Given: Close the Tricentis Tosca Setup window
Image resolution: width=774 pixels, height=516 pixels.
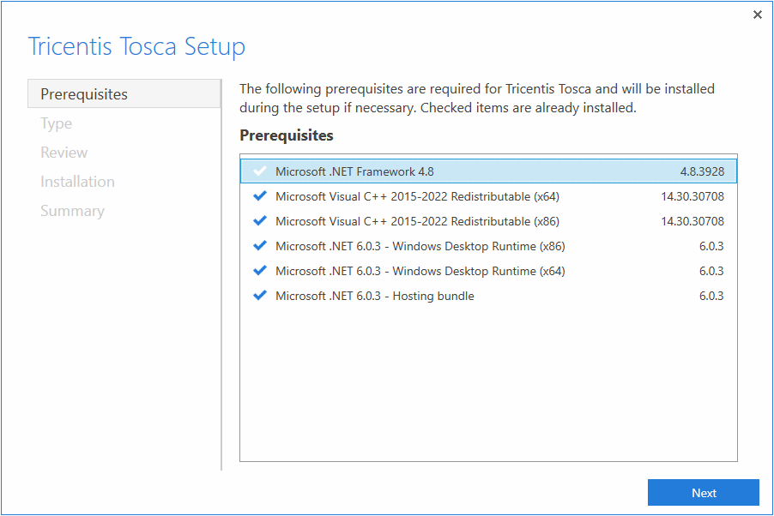Looking at the screenshot, I should coord(757,15).
